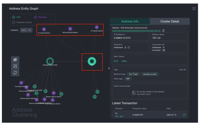This screenshot has width=199, height=124.
Task: Switch to the Cluster Detail tab
Action: (170, 21)
